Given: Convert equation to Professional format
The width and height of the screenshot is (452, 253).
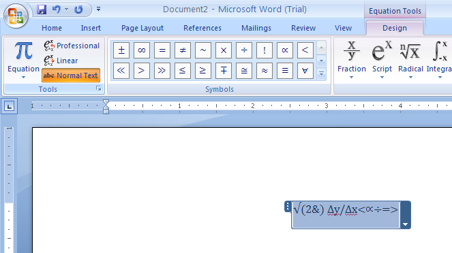Looking at the screenshot, I should click(72, 46).
